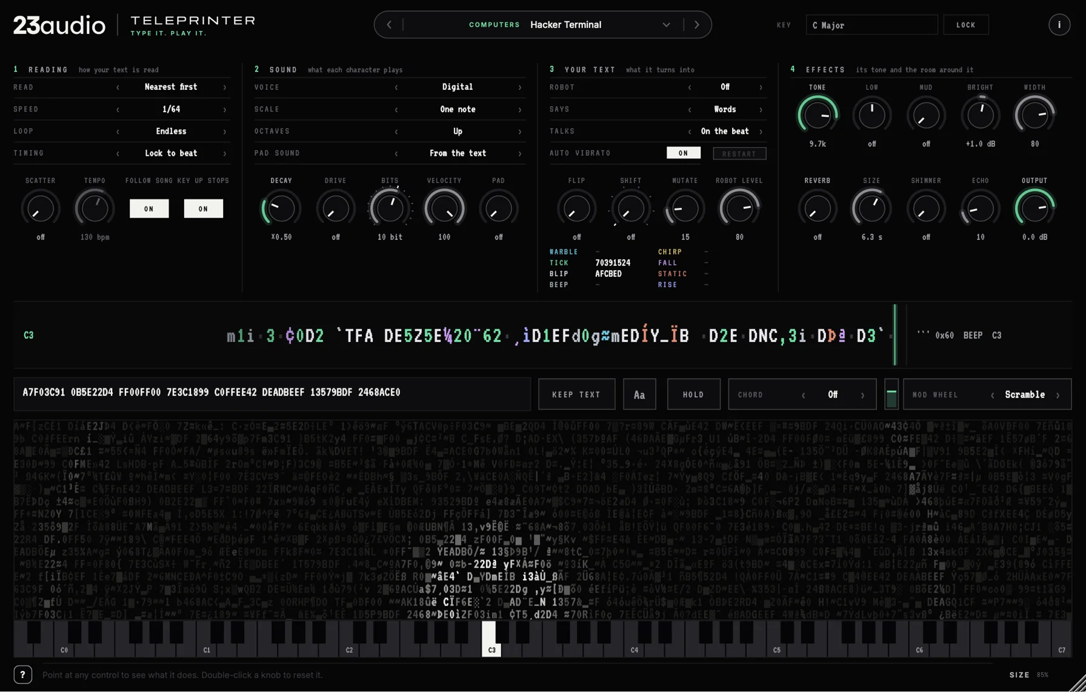Click the next arrow for LOOP setting
This screenshot has width=1086, height=692.
[x=224, y=131]
